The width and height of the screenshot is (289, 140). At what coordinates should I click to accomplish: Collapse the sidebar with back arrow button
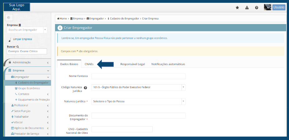click(9, 18)
